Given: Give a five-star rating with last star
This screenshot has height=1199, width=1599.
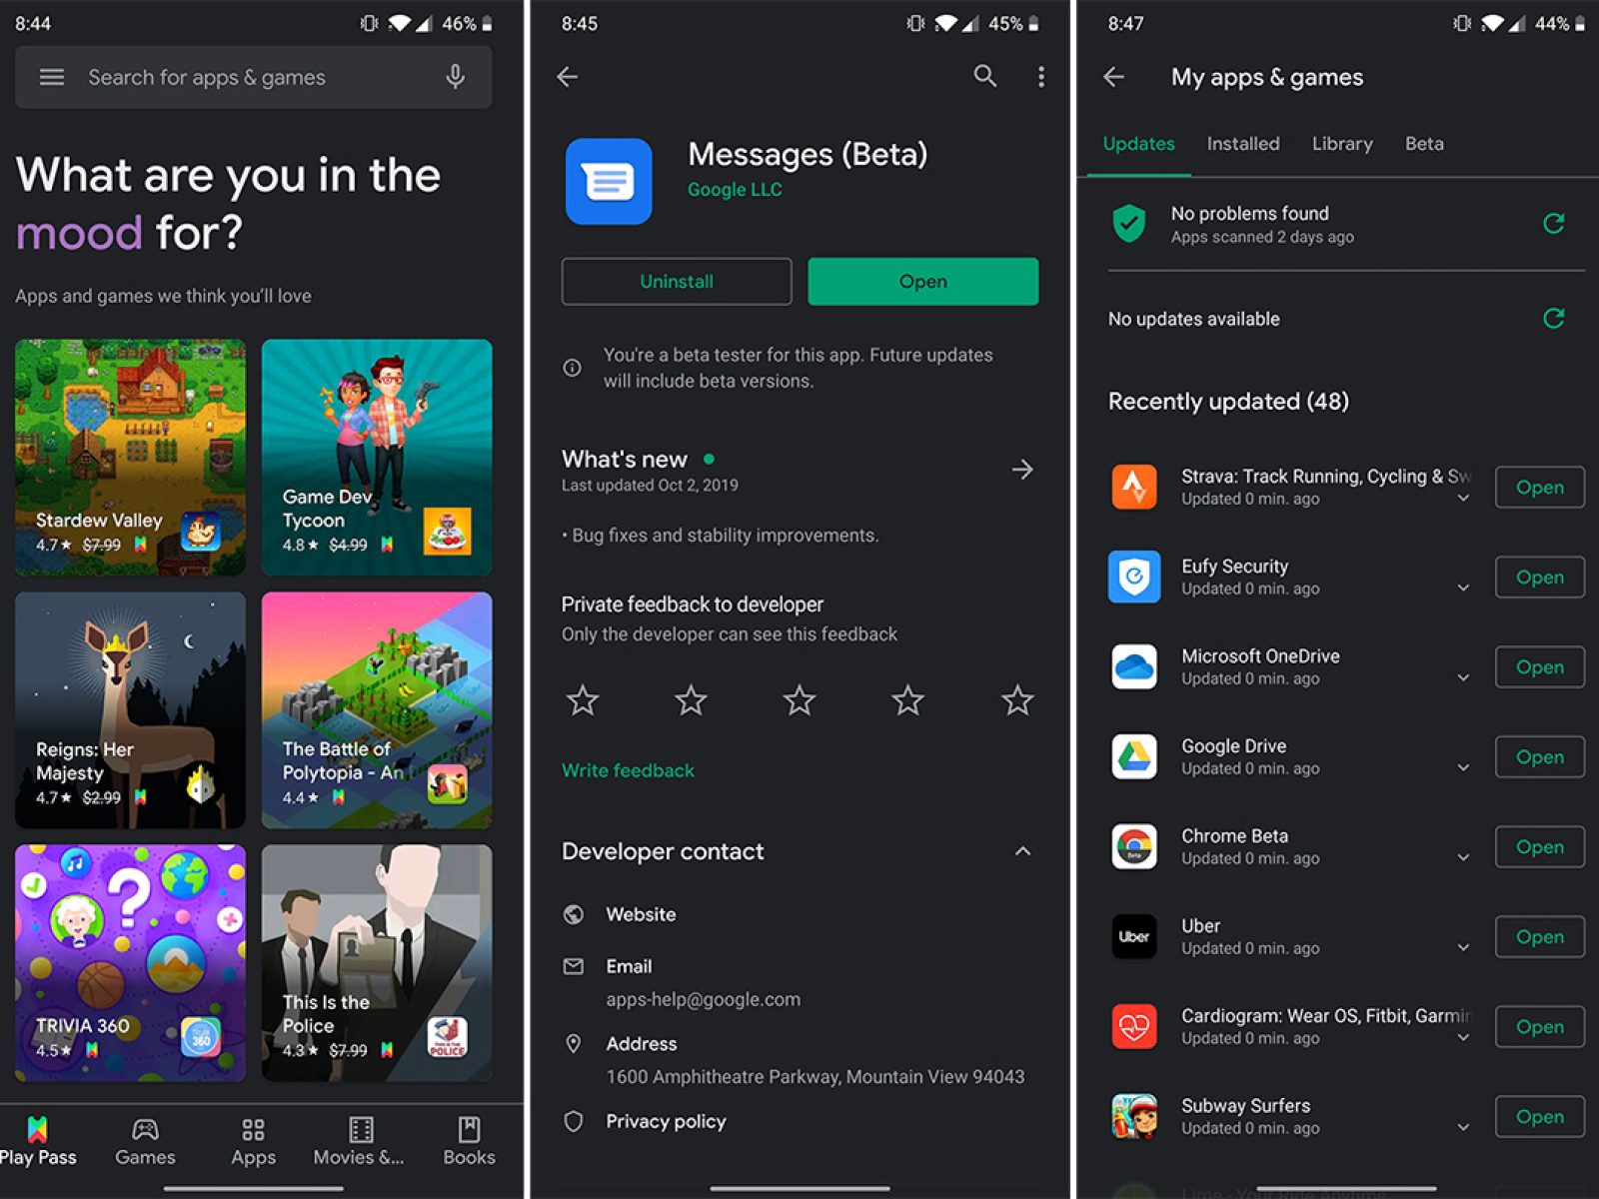Looking at the screenshot, I should pos(1017,700).
